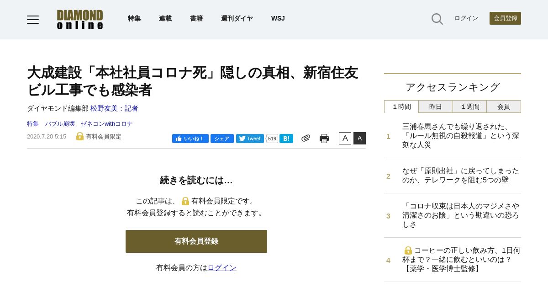Viewport: 548px width, 288px height.
Task: Click the 有料会員登録 button
Action: [x=196, y=241]
